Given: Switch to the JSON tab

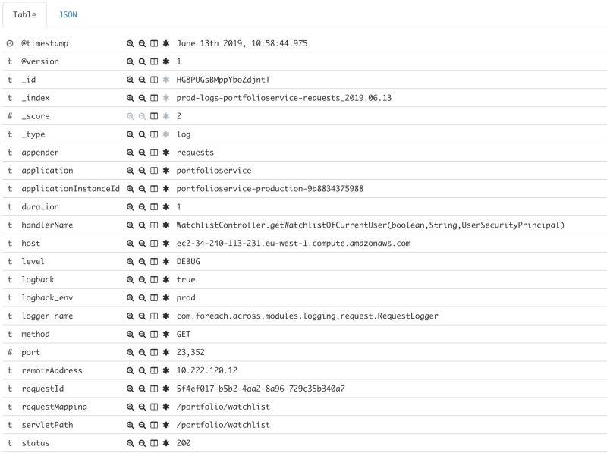Looking at the screenshot, I should [x=68, y=14].
